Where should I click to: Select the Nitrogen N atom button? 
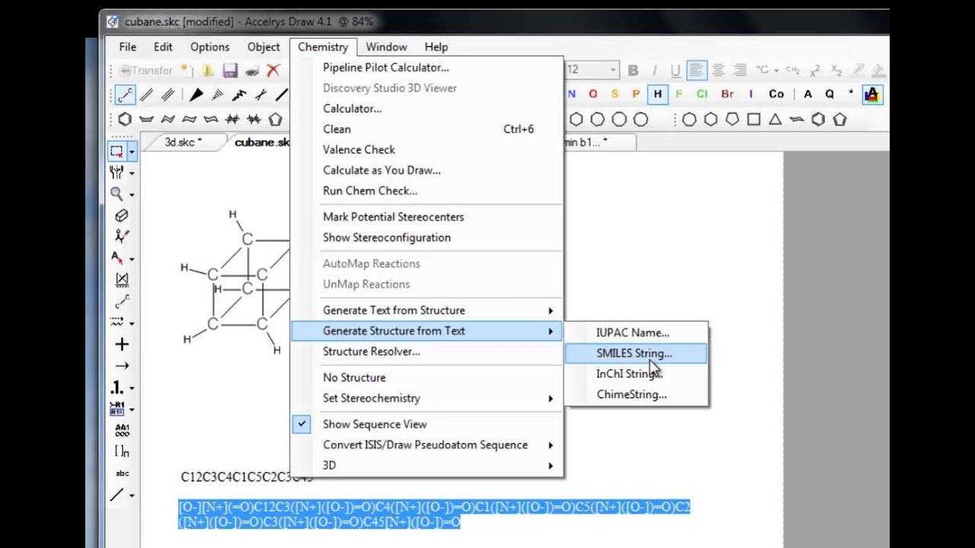tap(572, 94)
